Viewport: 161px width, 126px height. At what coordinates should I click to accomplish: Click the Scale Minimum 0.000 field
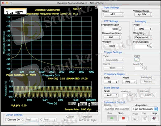click(x=147, y=95)
